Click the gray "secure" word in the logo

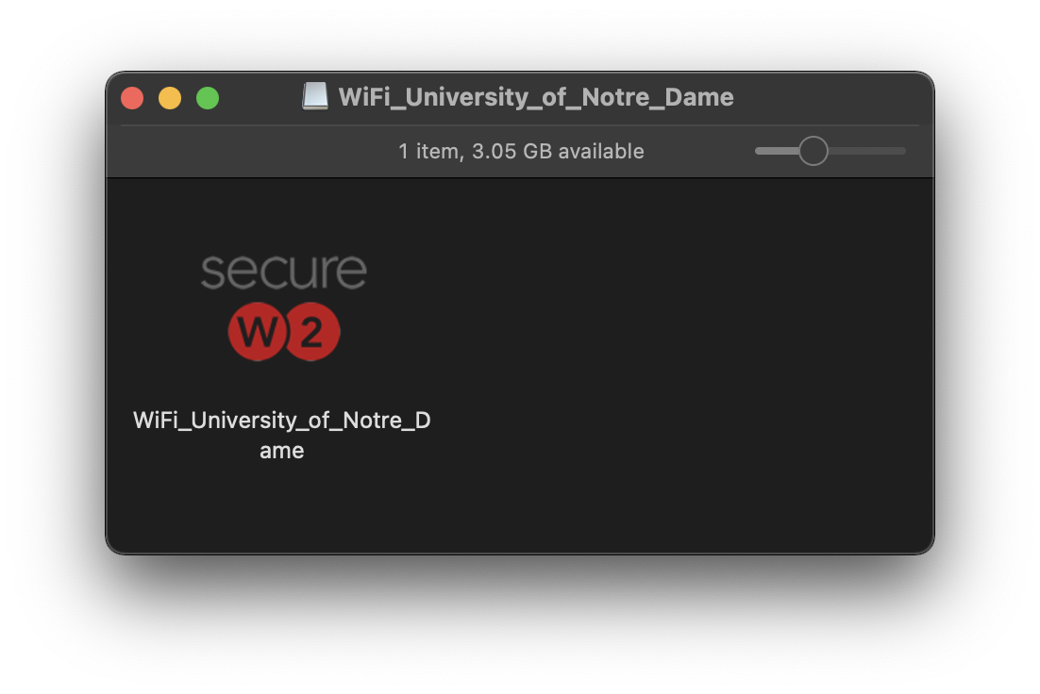pos(283,271)
